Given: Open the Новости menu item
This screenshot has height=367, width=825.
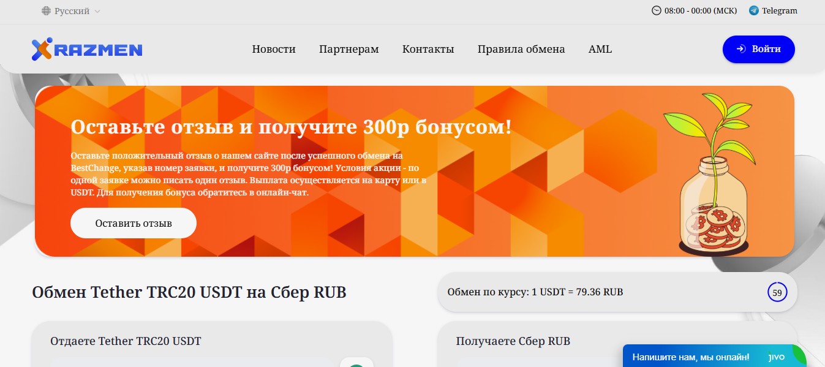Looking at the screenshot, I should (274, 49).
